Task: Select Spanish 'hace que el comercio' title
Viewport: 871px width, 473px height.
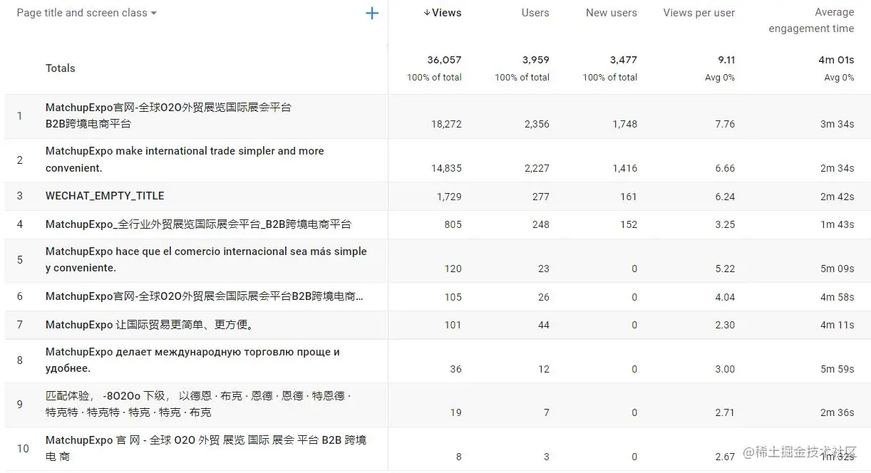Action: click(x=206, y=259)
